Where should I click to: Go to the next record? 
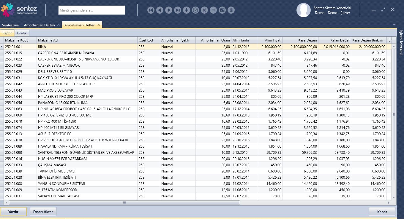[x=169, y=10]
